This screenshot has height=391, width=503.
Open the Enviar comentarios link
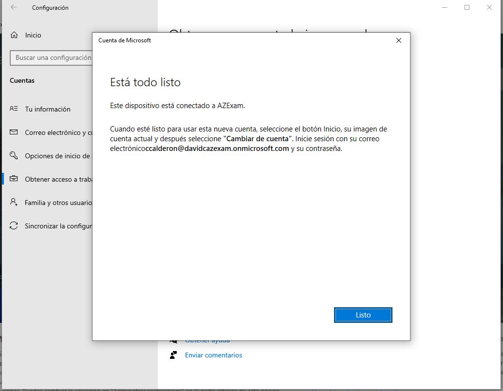pyautogui.click(x=213, y=355)
